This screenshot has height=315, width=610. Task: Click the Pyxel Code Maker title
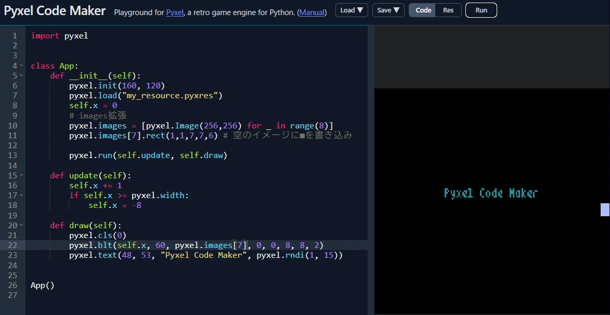click(55, 10)
